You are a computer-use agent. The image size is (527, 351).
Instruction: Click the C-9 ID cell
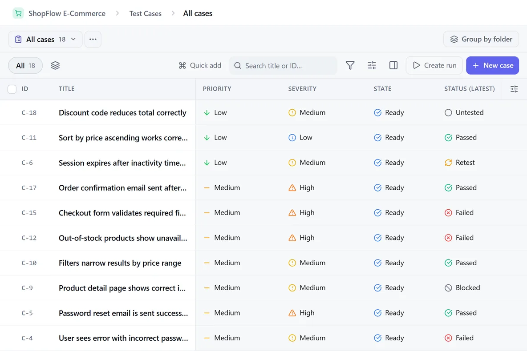coord(27,288)
